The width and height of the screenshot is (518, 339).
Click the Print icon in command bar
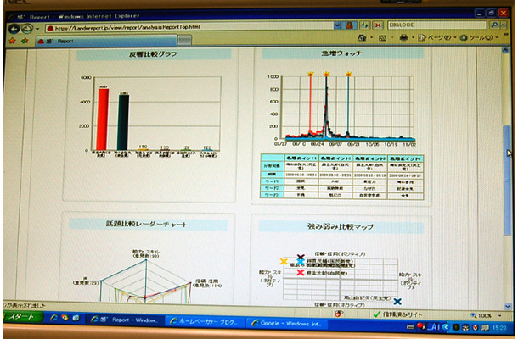tap(403, 38)
